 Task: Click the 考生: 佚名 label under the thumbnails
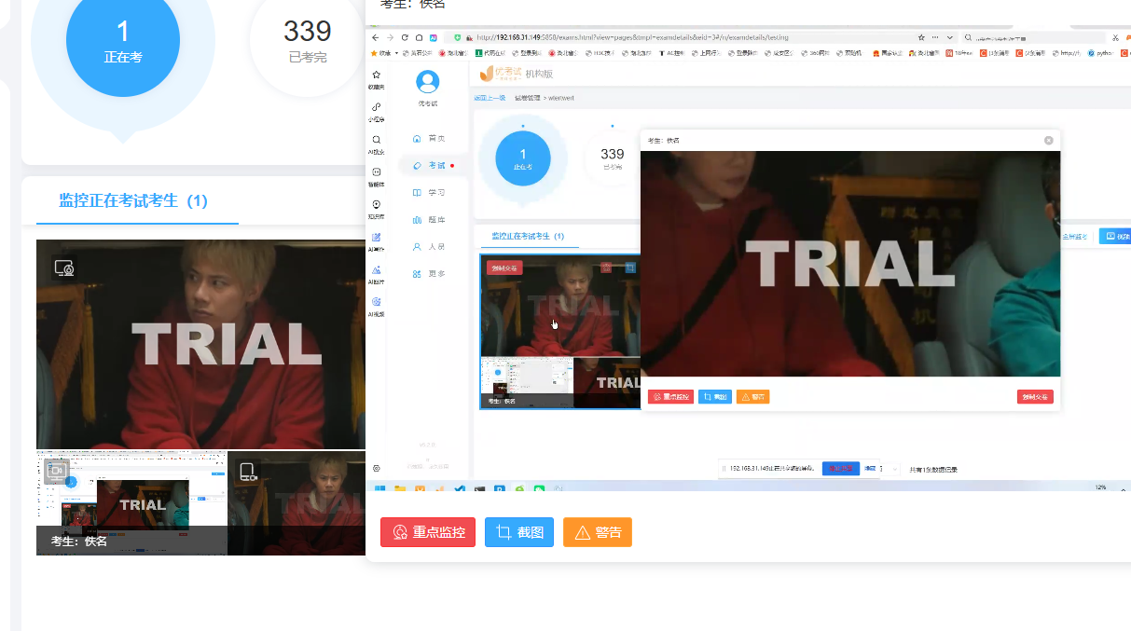[x=79, y=541]
